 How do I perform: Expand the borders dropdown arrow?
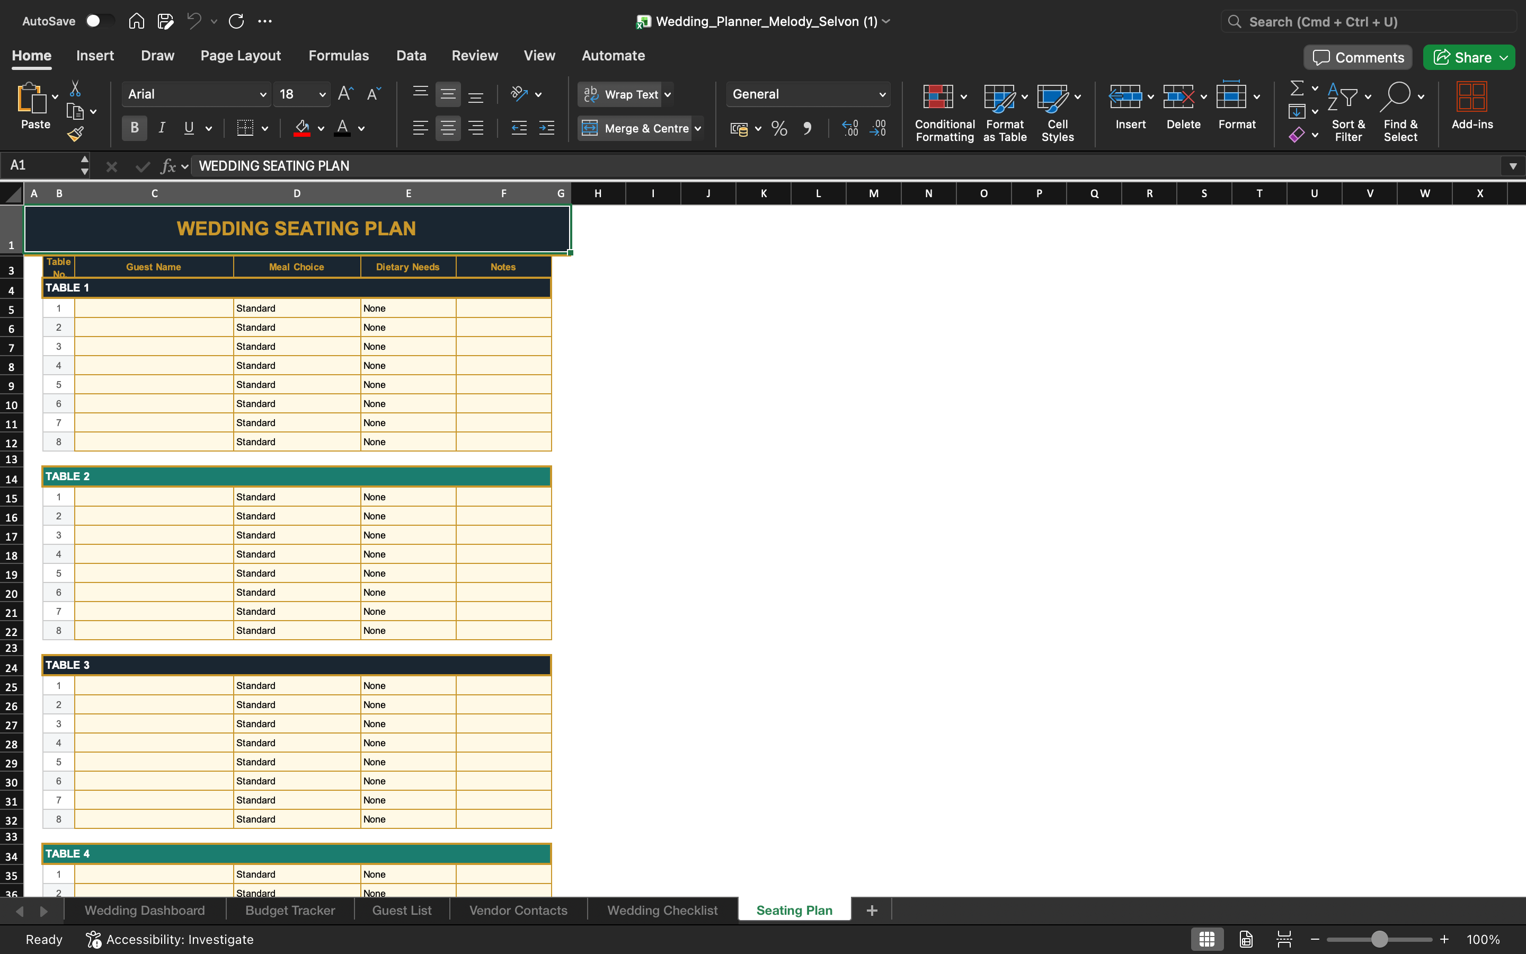[265, 129]
